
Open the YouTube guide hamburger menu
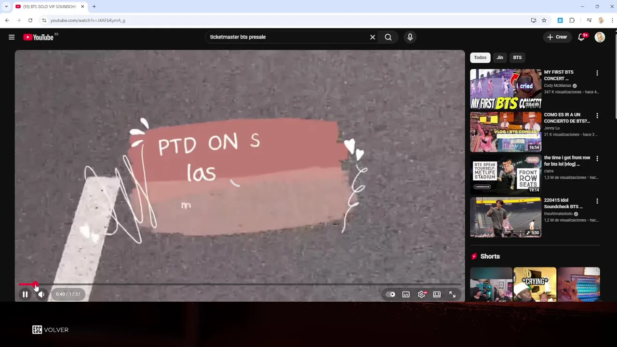[x=12, y=37]
